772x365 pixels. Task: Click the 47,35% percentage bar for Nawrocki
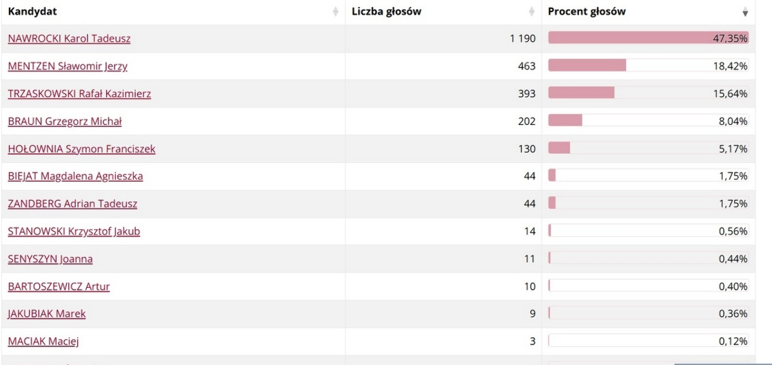coord(648,38)
